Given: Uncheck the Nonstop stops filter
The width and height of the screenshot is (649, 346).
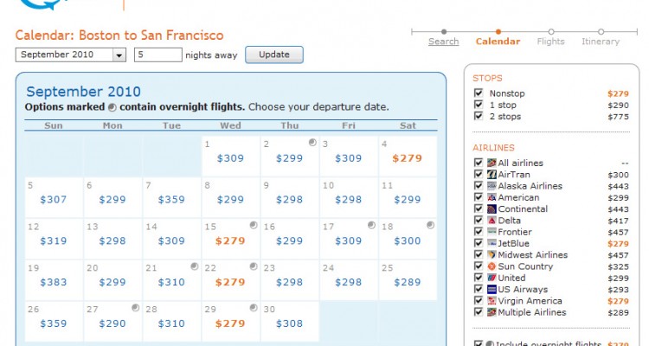Looking at the screenshot, I should click(479, 93).
